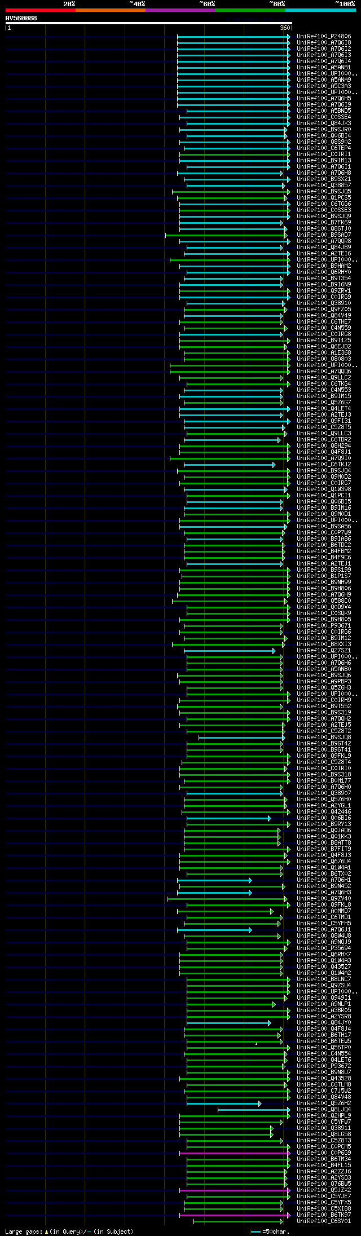Select the UniRef100_C6TGG6 label

(x=324, y=204)
